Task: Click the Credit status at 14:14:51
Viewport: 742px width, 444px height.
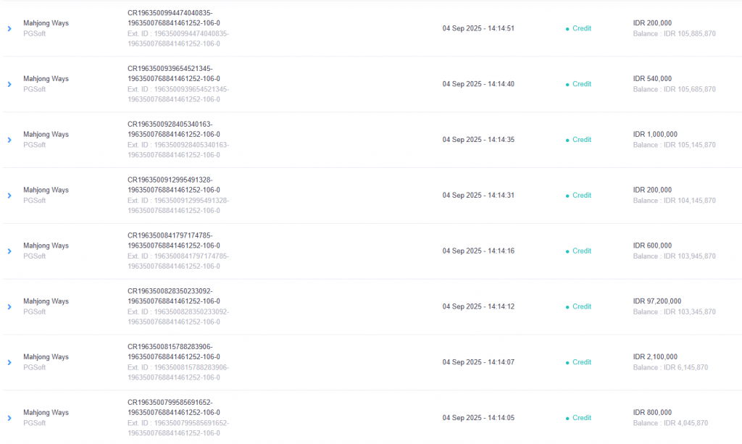Action: (581, 28)
